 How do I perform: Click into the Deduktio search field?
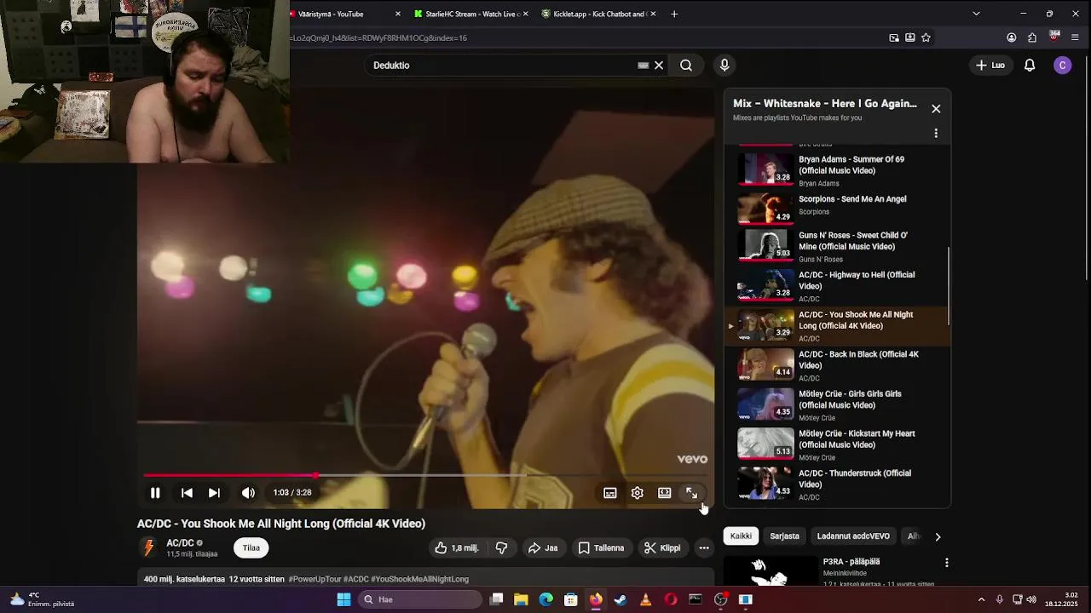503,66
